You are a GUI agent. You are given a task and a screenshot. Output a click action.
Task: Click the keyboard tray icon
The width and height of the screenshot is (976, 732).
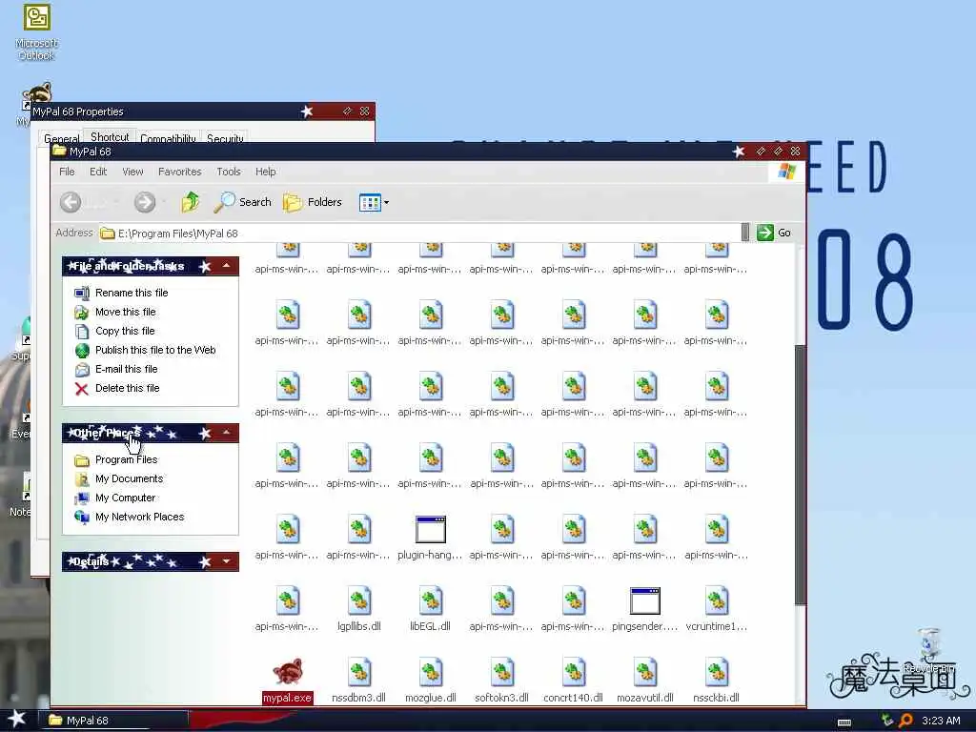click(844, 722)
